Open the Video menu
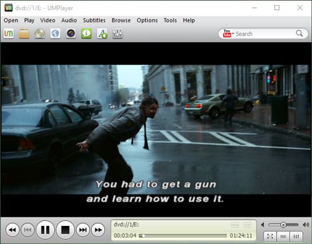The width and height of the screenshot is (312, 244). click(48, 21)
